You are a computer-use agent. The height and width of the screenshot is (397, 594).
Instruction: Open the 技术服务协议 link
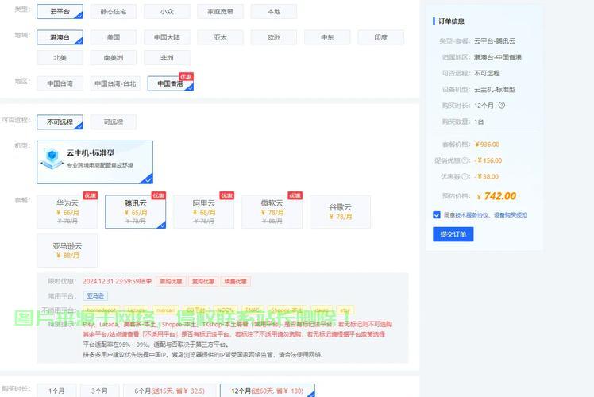click(472, 215)
